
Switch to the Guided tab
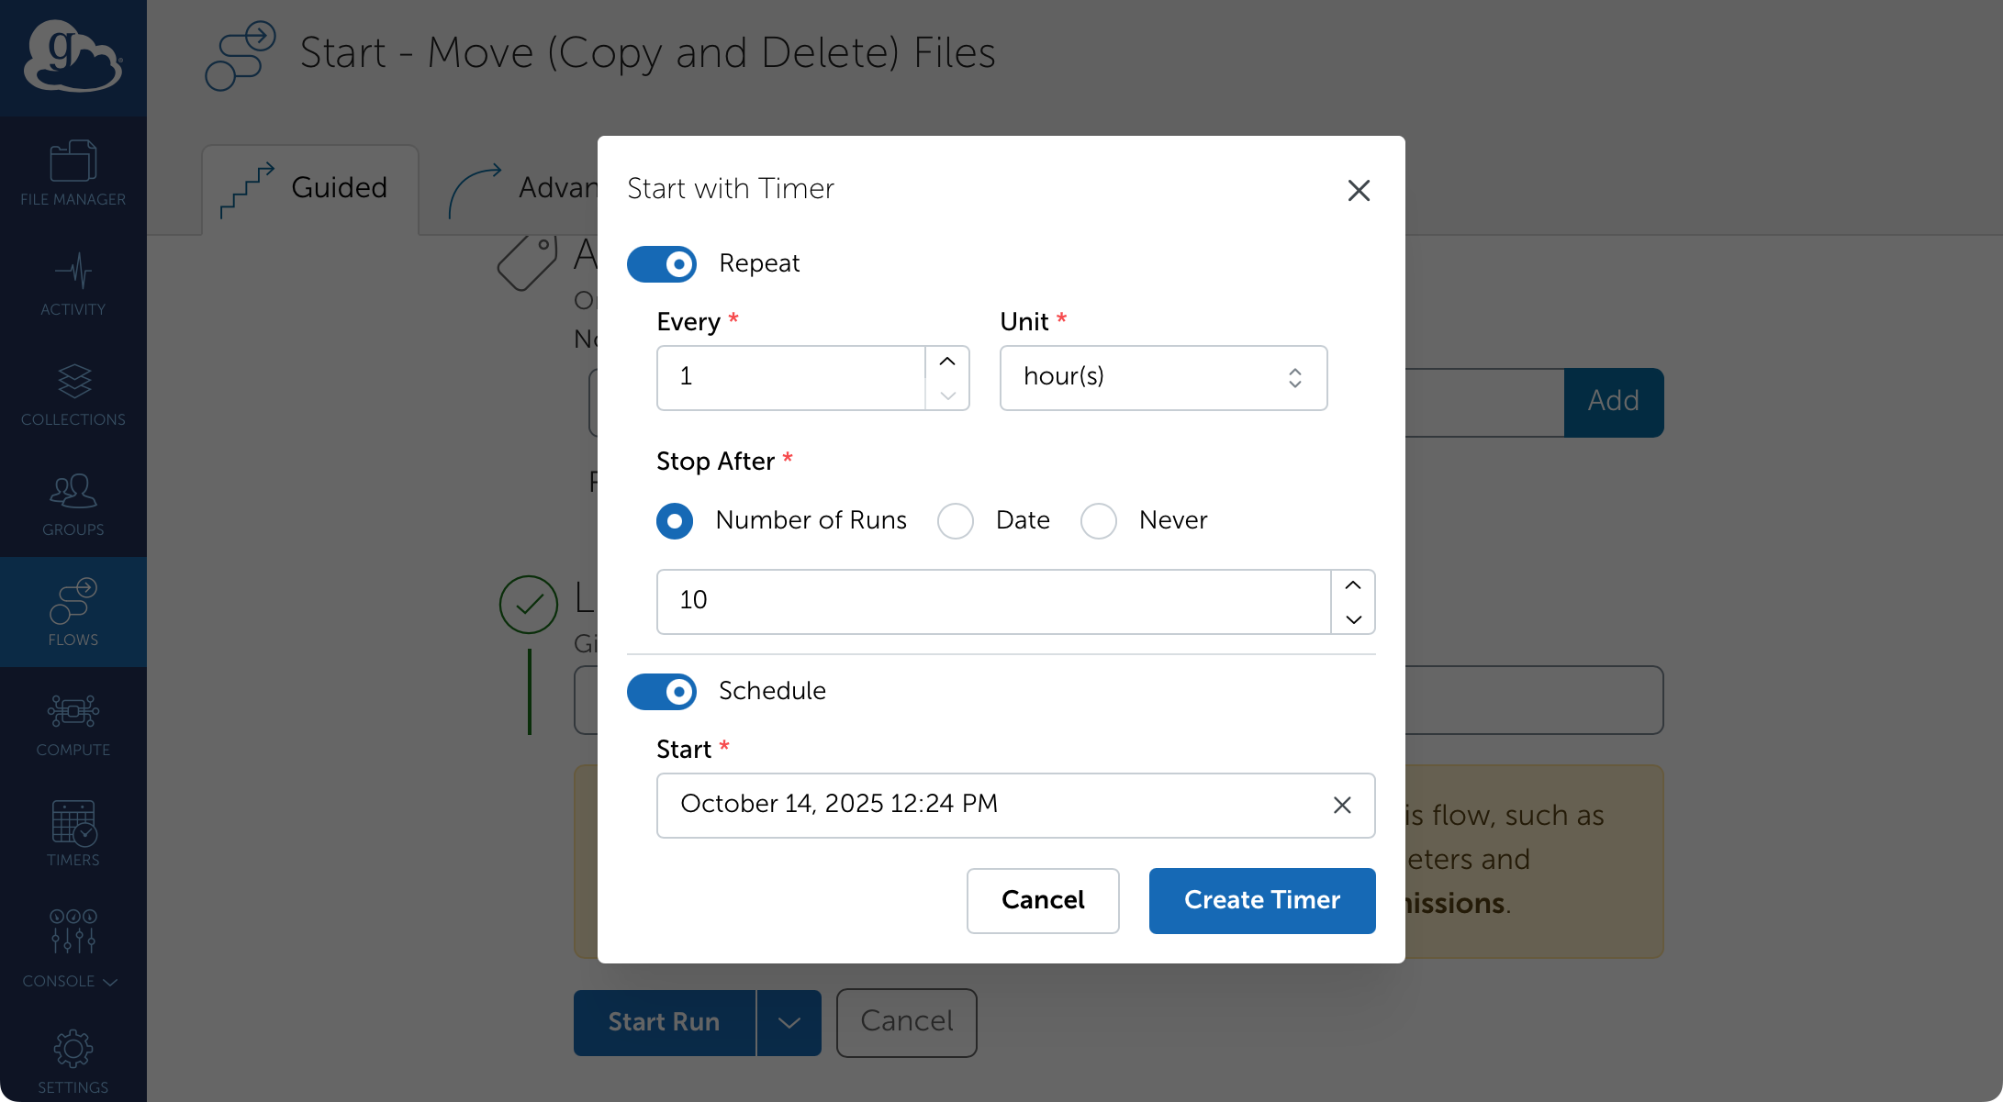[310, 188]
